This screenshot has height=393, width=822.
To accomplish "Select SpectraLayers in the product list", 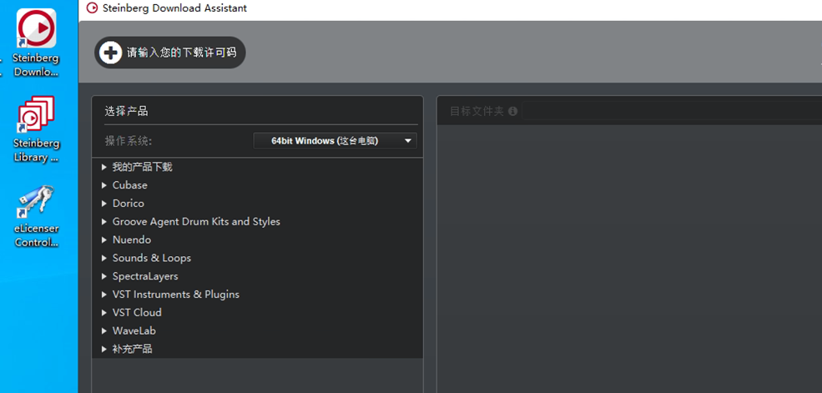I will [145, 276].
